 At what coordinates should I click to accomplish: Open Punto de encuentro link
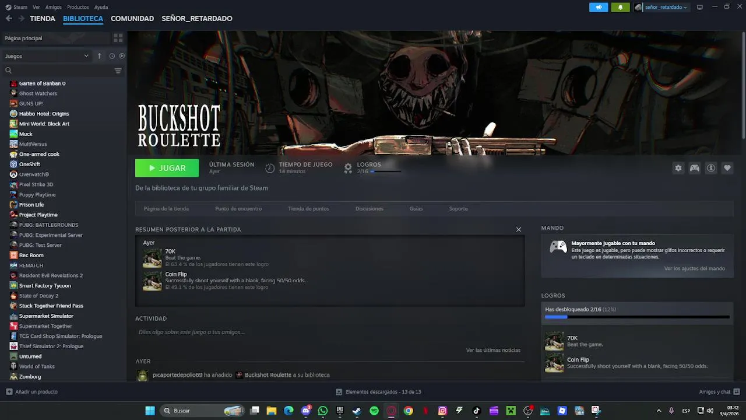[238, 209]
